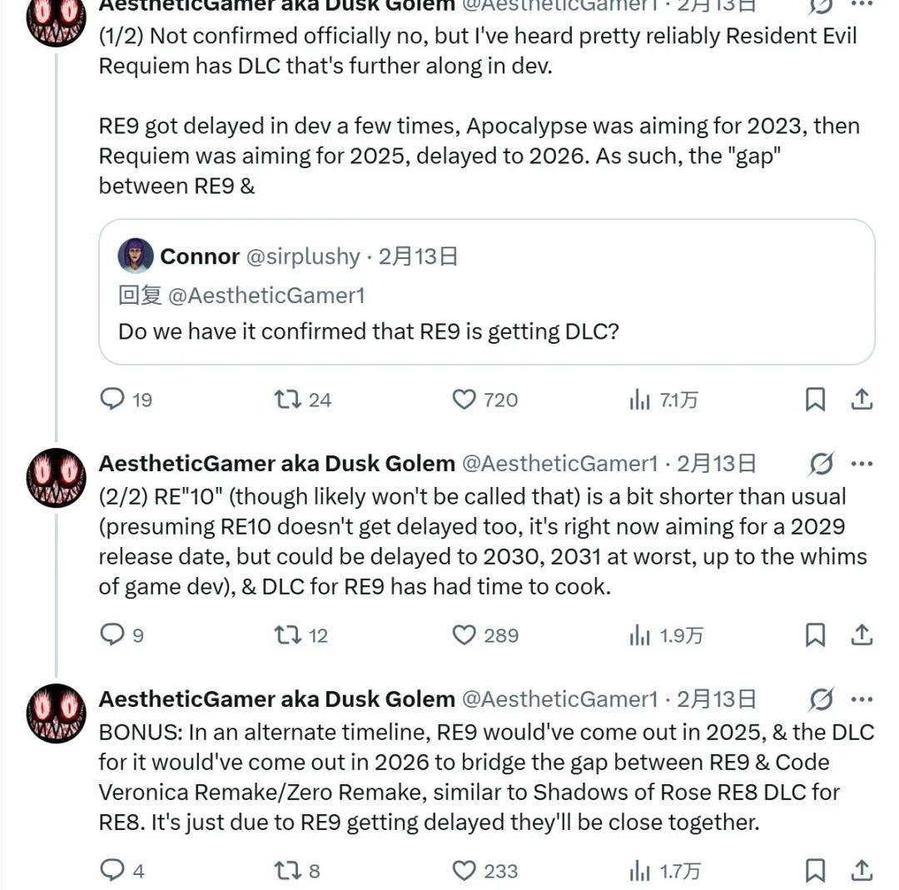
Task: Bookmark the BONUS tweet
Action: point(815,871)
